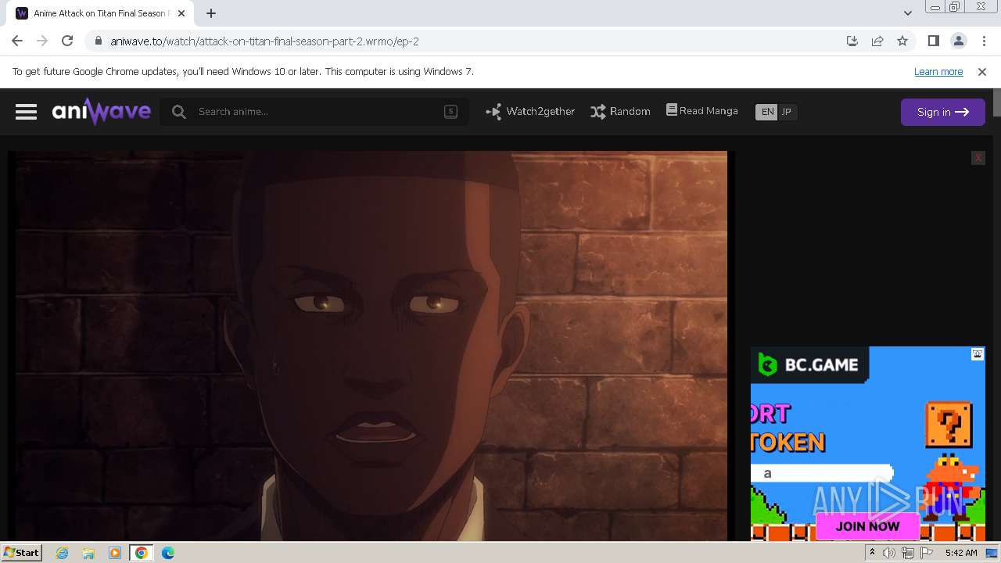View site information lock icon

pyautogui.click(x=98, y=41)
